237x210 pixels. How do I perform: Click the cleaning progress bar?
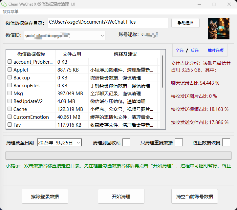click(118, 156)
